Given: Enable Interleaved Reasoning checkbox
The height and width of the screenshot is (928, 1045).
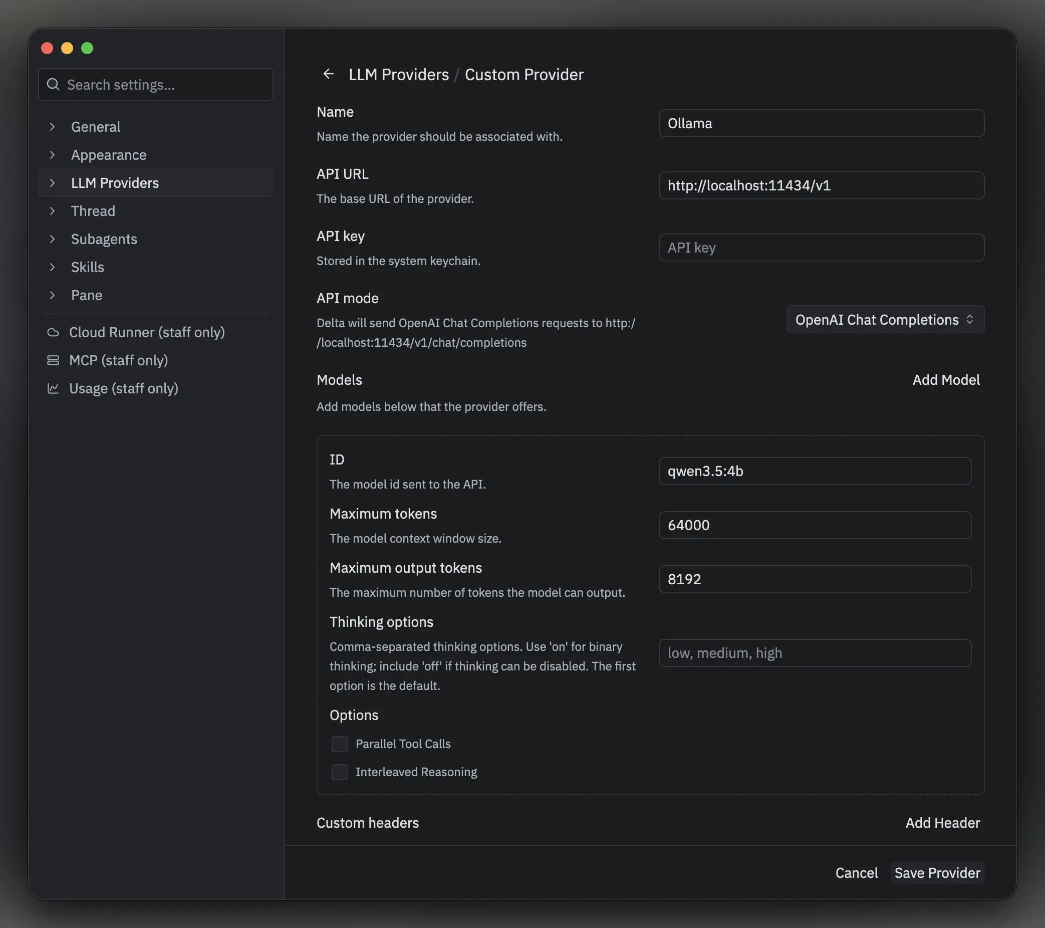Looking at the screenshot, I should click(x=340, y=772).
